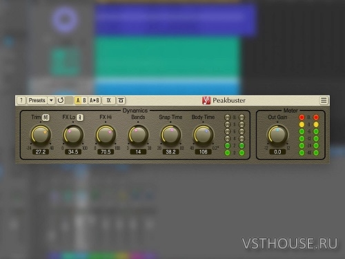
Task: Open the help question mark button
Action: point(21,100)
